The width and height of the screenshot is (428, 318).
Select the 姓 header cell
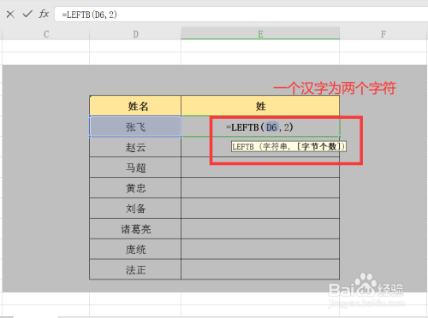(260, 106)
